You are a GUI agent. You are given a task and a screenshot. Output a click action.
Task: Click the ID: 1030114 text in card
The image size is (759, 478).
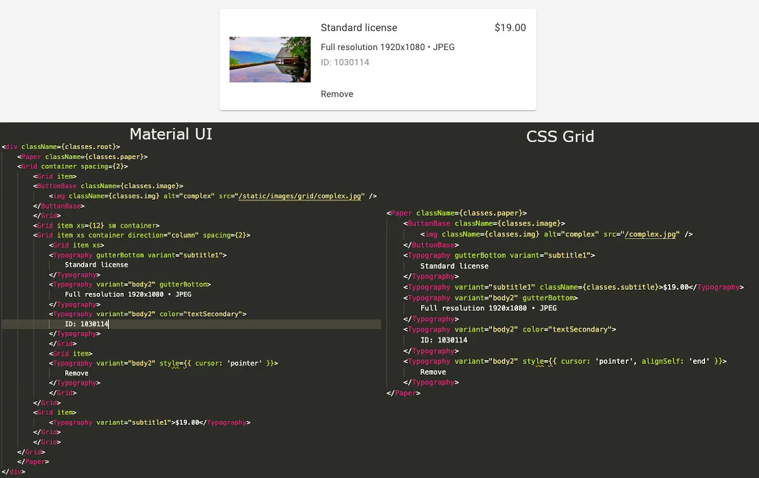[345, 62]
